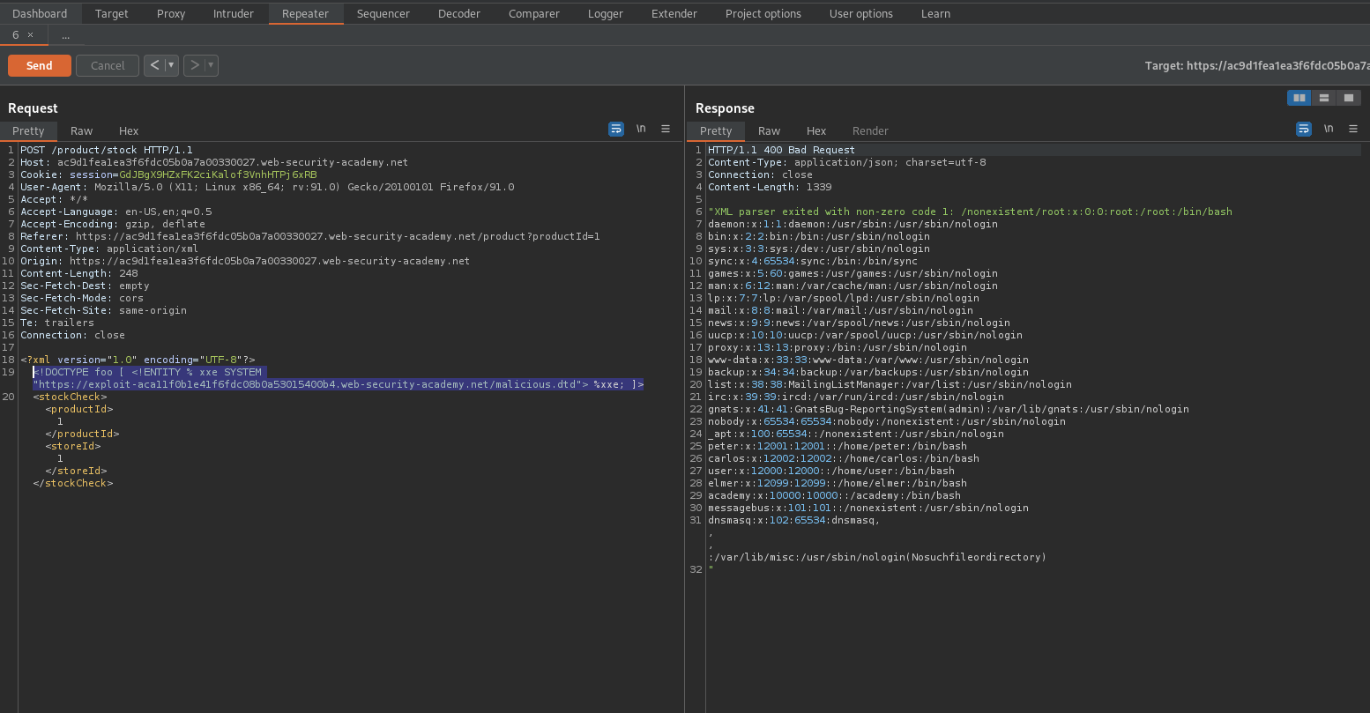
Task: Open the User options tab
Action: click(861, 13)
